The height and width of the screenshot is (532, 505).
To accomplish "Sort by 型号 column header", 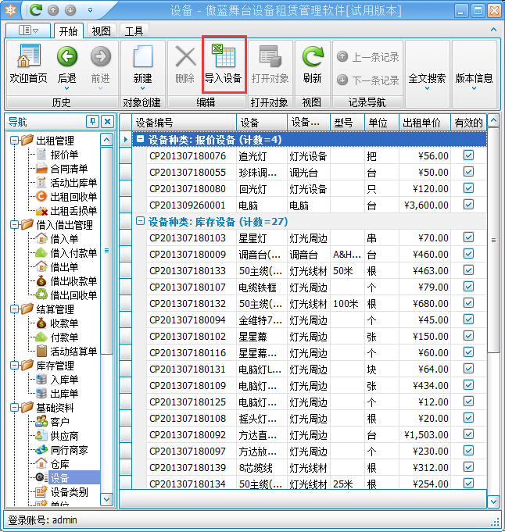I will [x=347, y=122].
